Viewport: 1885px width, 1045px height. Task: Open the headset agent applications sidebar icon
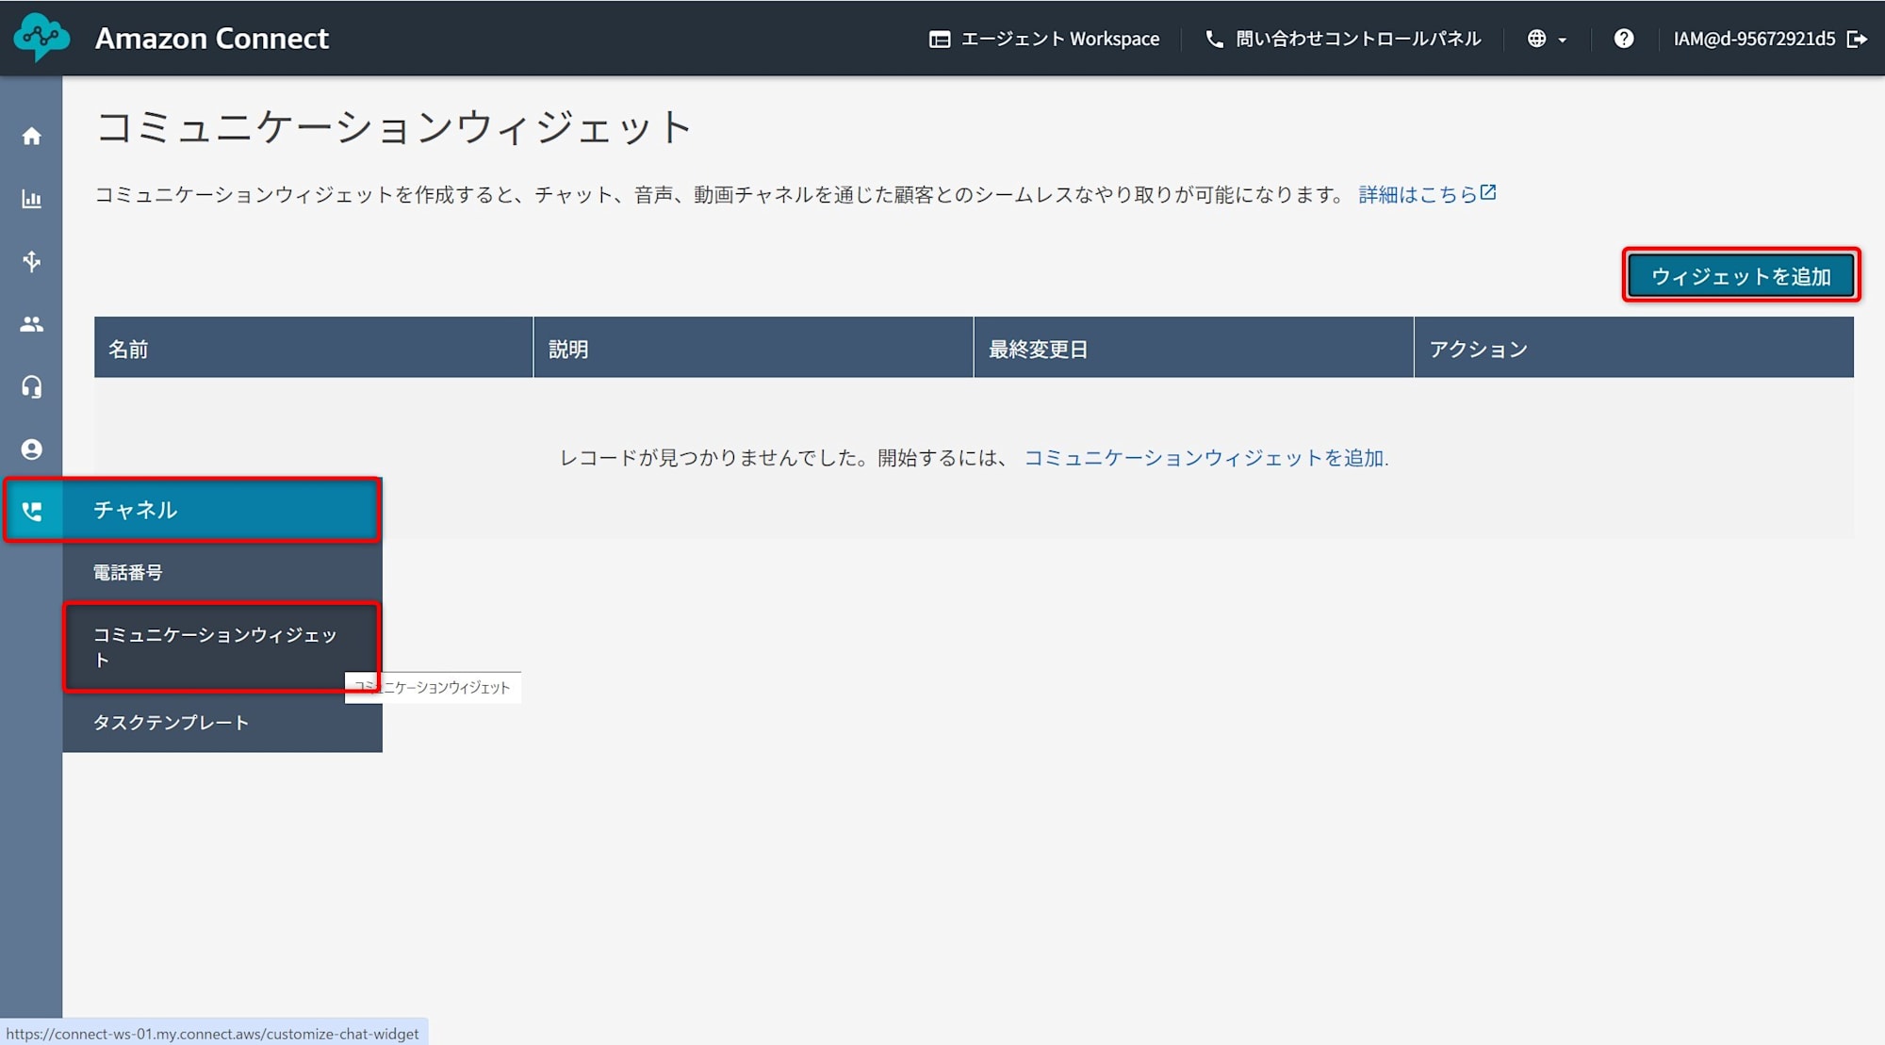click(31, 386)
